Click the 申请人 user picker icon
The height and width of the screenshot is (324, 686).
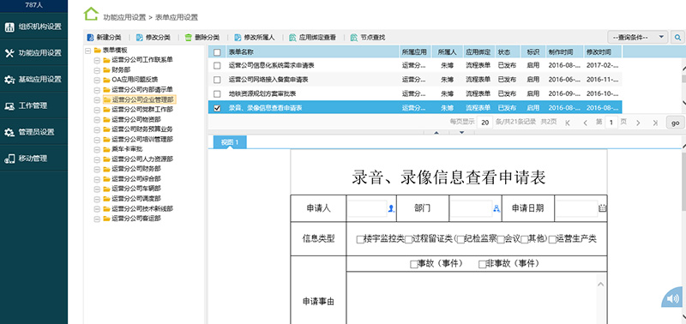(x=391, y=208)
